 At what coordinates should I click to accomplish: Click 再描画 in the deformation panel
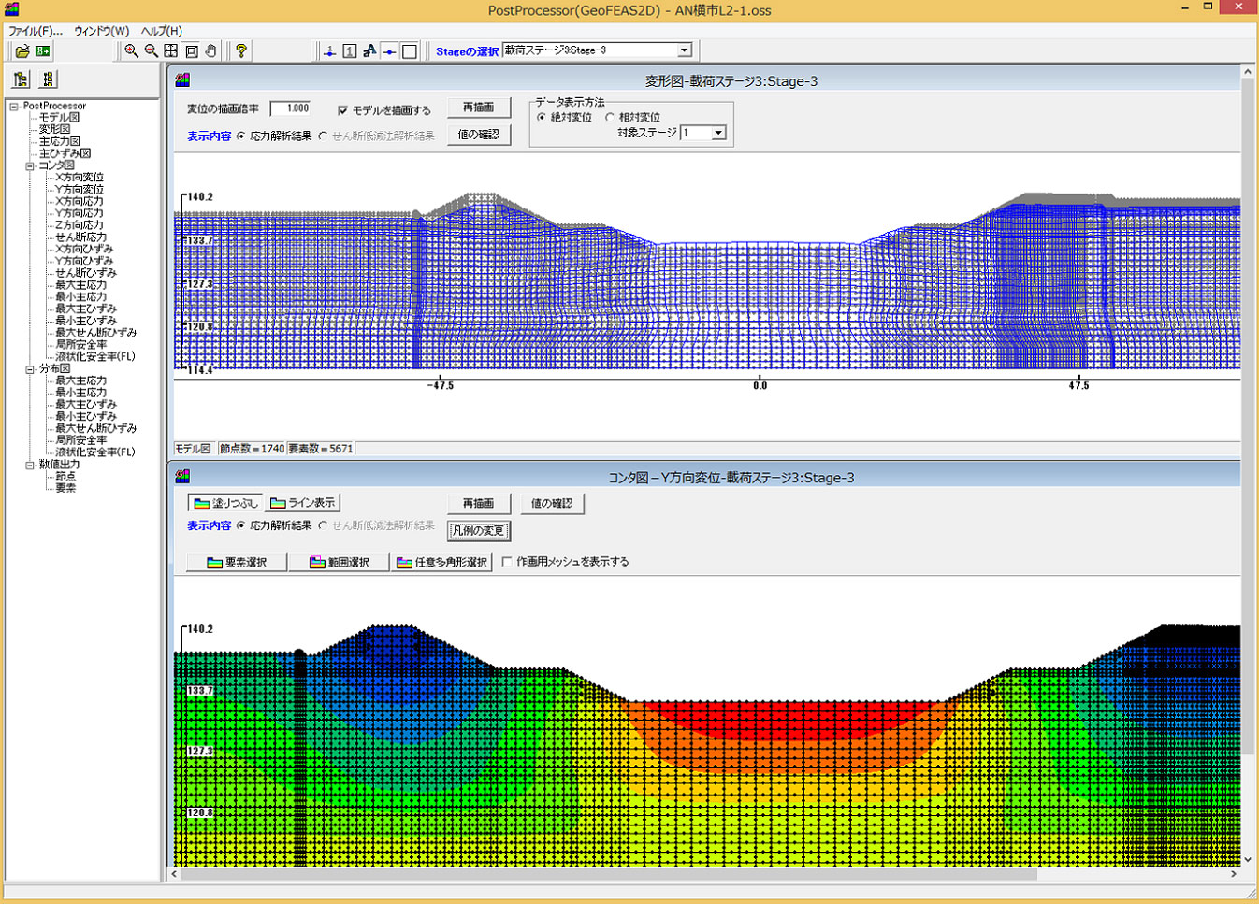click(x=478, y=108)
